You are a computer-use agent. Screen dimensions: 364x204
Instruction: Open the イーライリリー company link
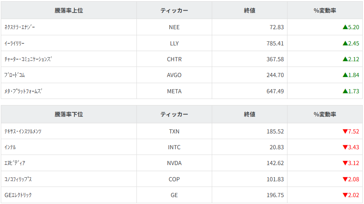coord(15,43)
